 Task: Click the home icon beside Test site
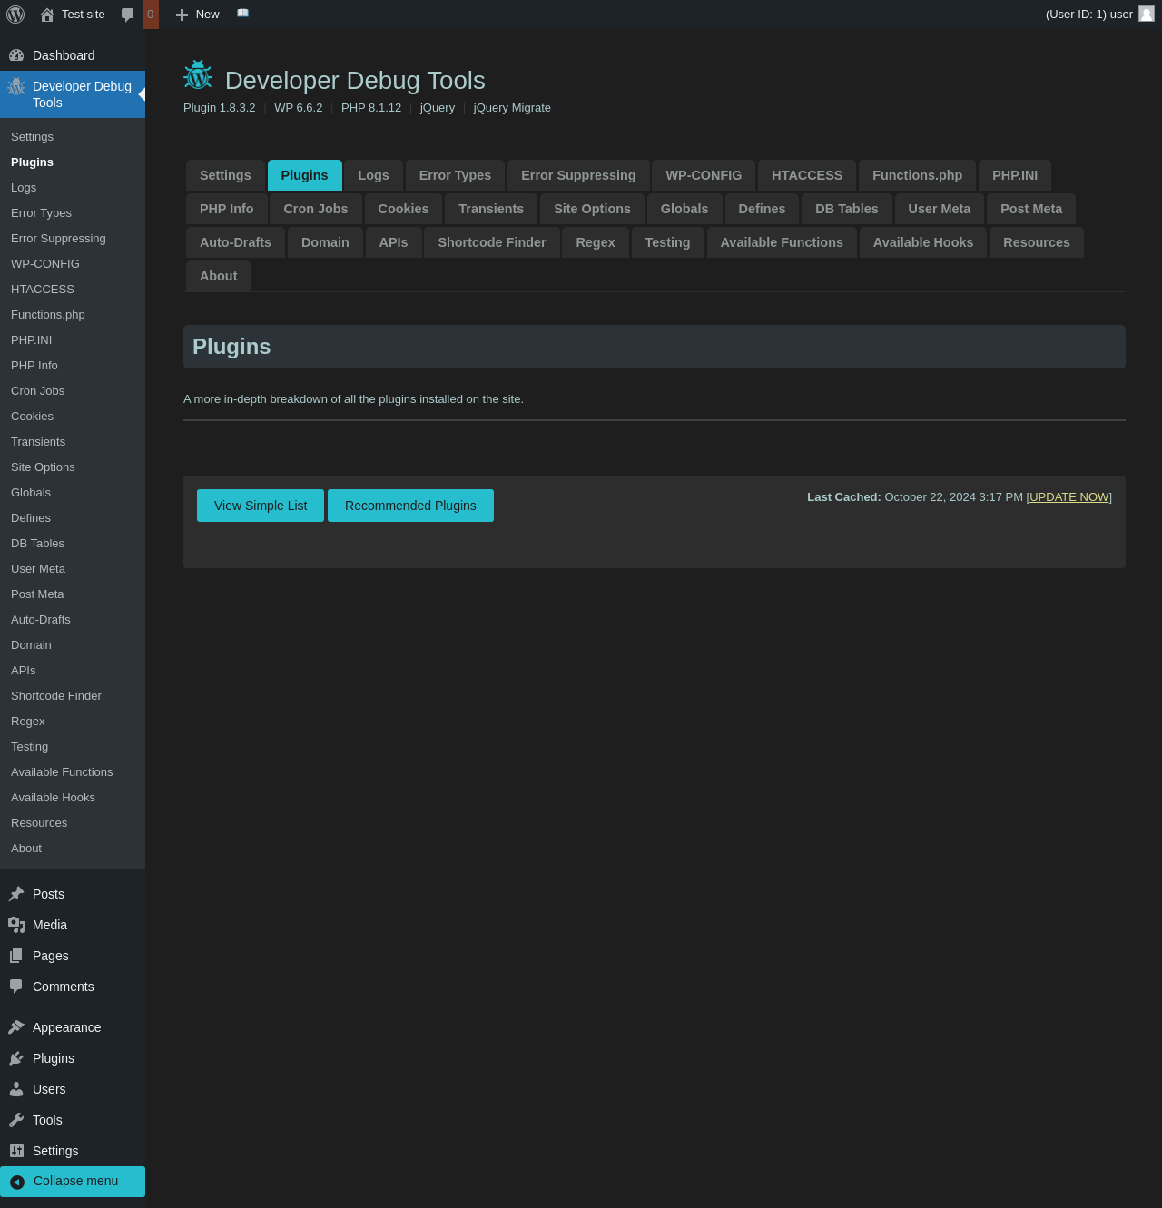coord(47,15)
